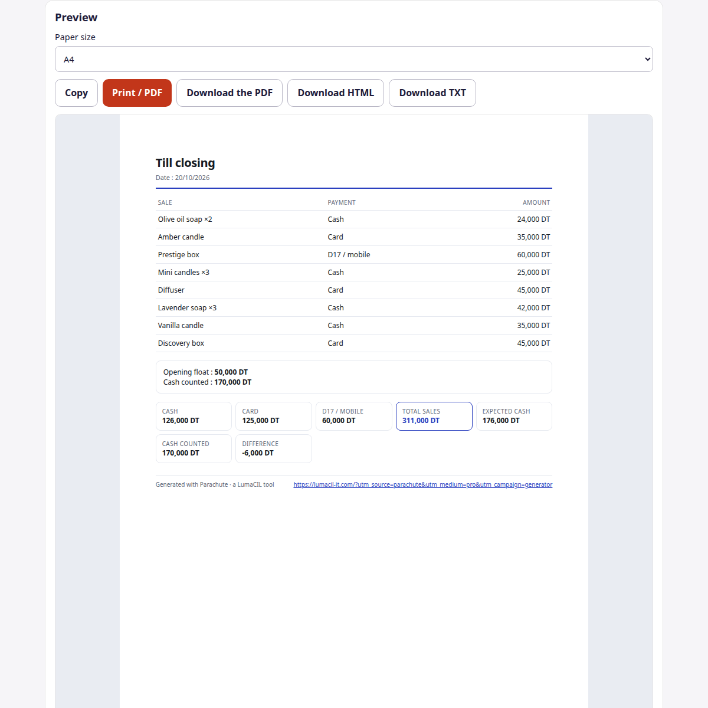
Task: Click the Print / PDF button
Action: (137, 93)
